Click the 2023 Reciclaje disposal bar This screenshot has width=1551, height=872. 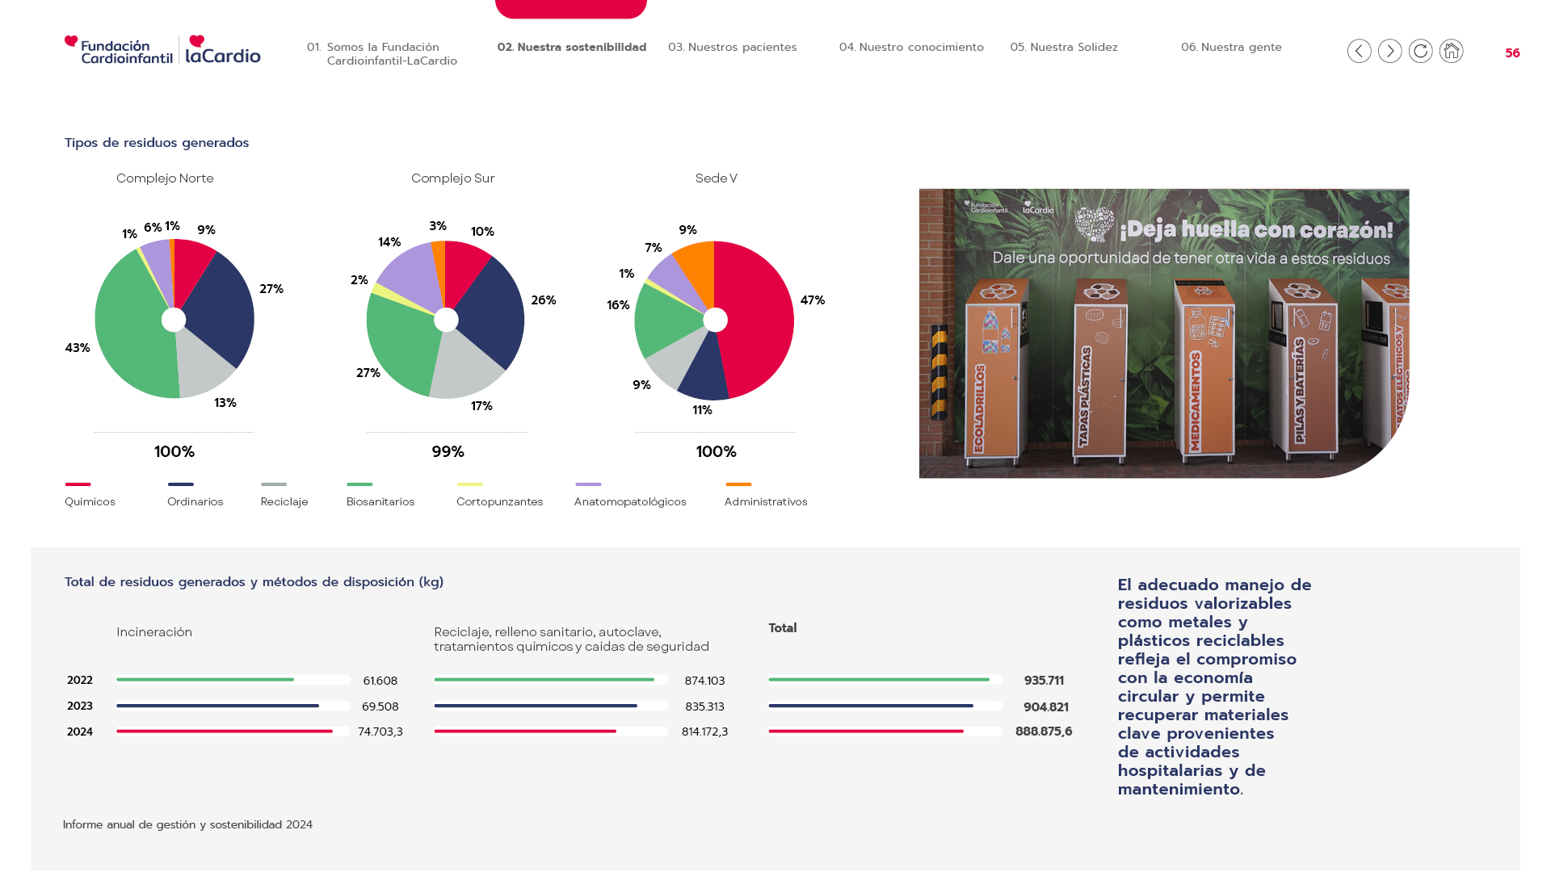(x=551, y=706)
